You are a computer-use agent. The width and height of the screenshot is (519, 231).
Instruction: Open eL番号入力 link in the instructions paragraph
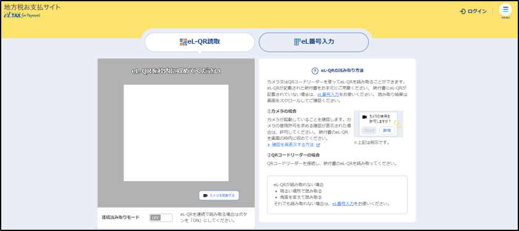pyautogui.click(x=328, y=94)
